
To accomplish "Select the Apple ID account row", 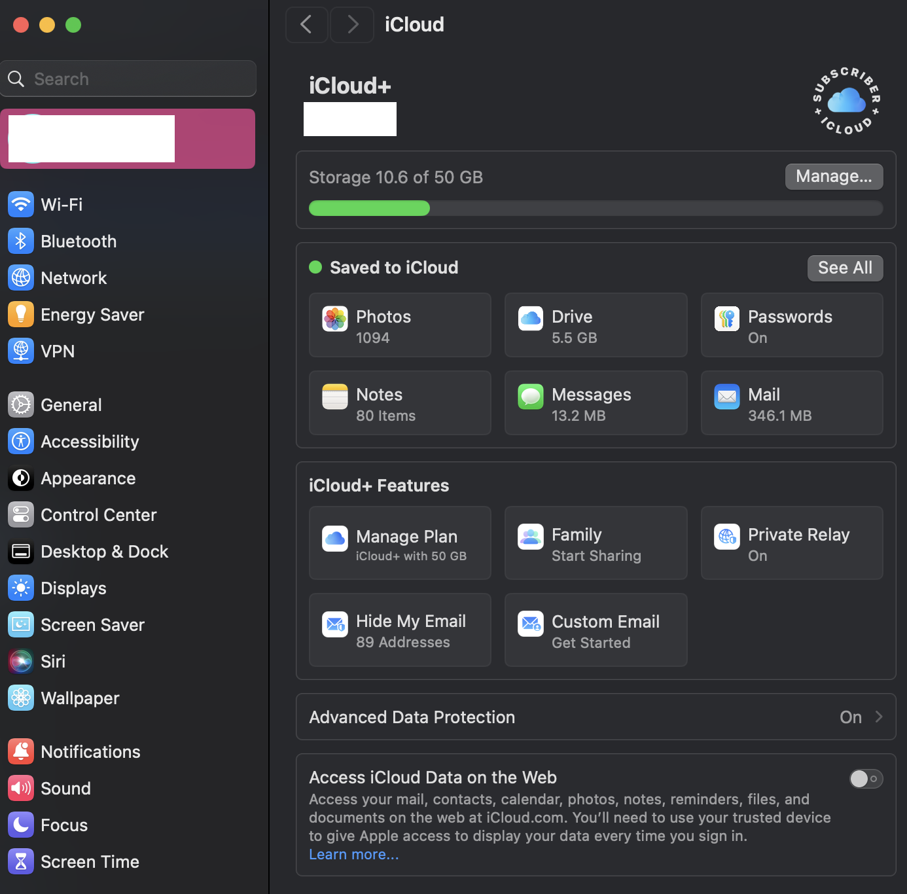I will point(128,139).
